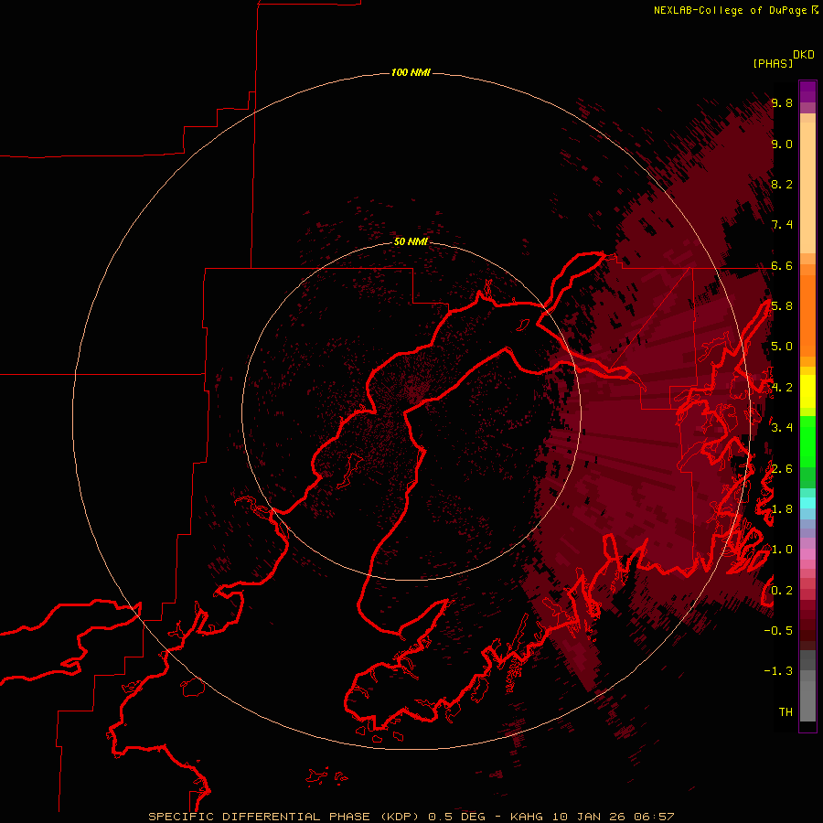Click the -0.5 scale value
This screenshot has width=823, height=823.
(778, 631)
